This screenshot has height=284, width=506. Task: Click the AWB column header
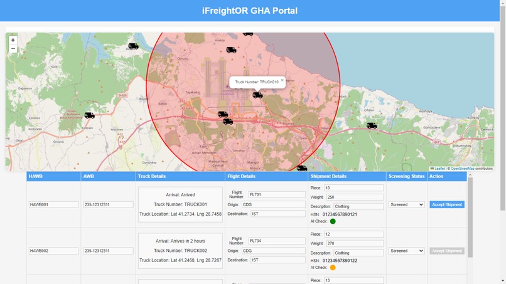[x=108, y=176]
